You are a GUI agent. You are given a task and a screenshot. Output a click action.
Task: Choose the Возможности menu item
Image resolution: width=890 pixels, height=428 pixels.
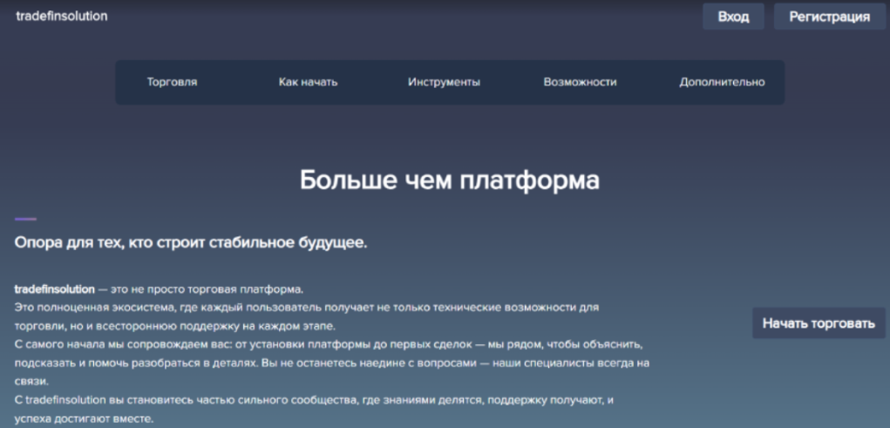[x=580, y=82]
